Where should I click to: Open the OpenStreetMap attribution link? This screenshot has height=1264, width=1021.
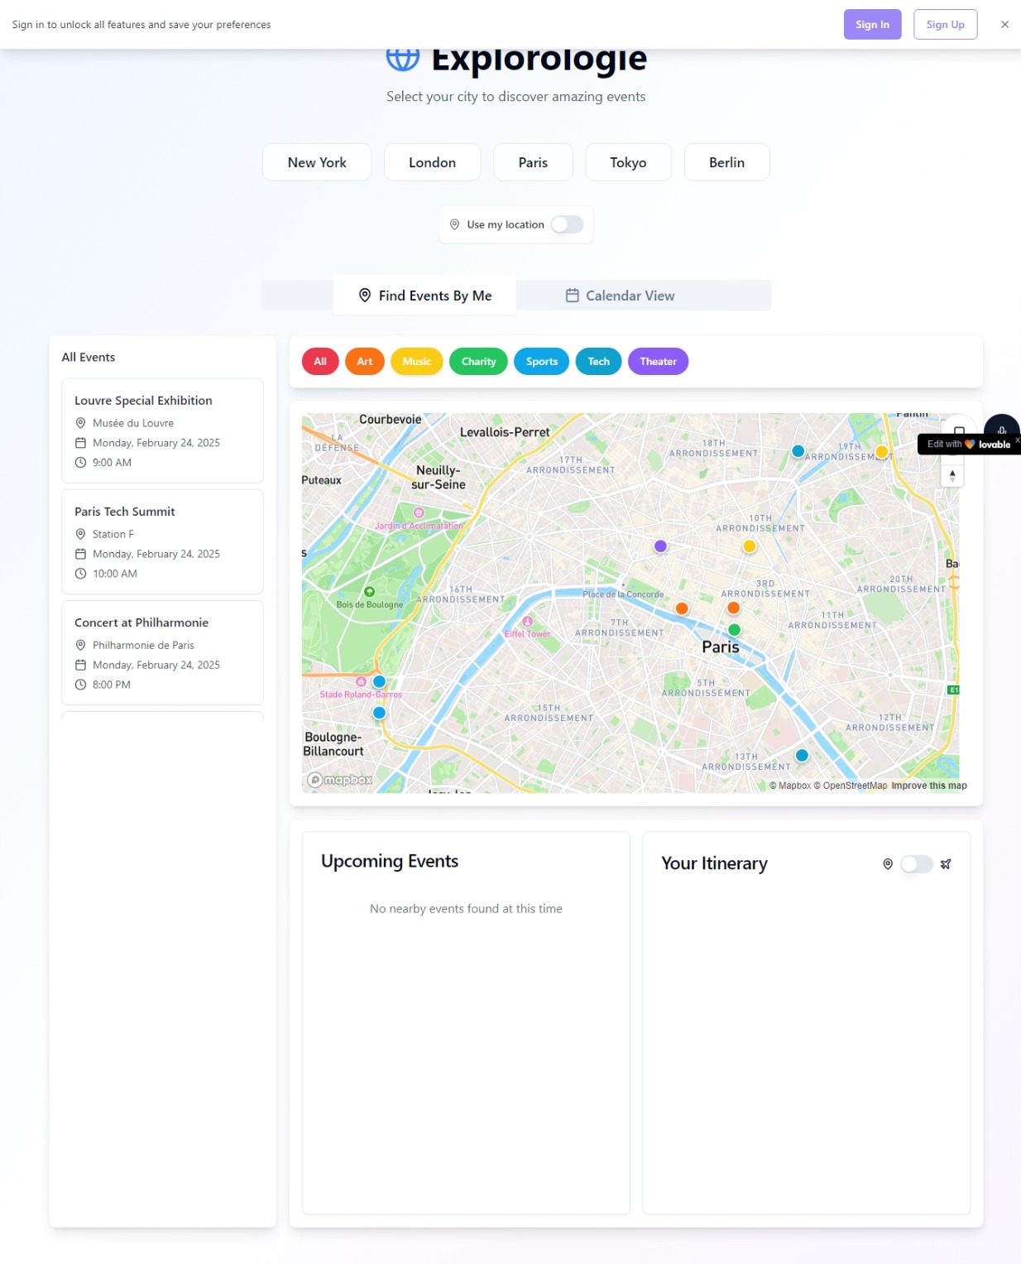[x=850, y=786]
